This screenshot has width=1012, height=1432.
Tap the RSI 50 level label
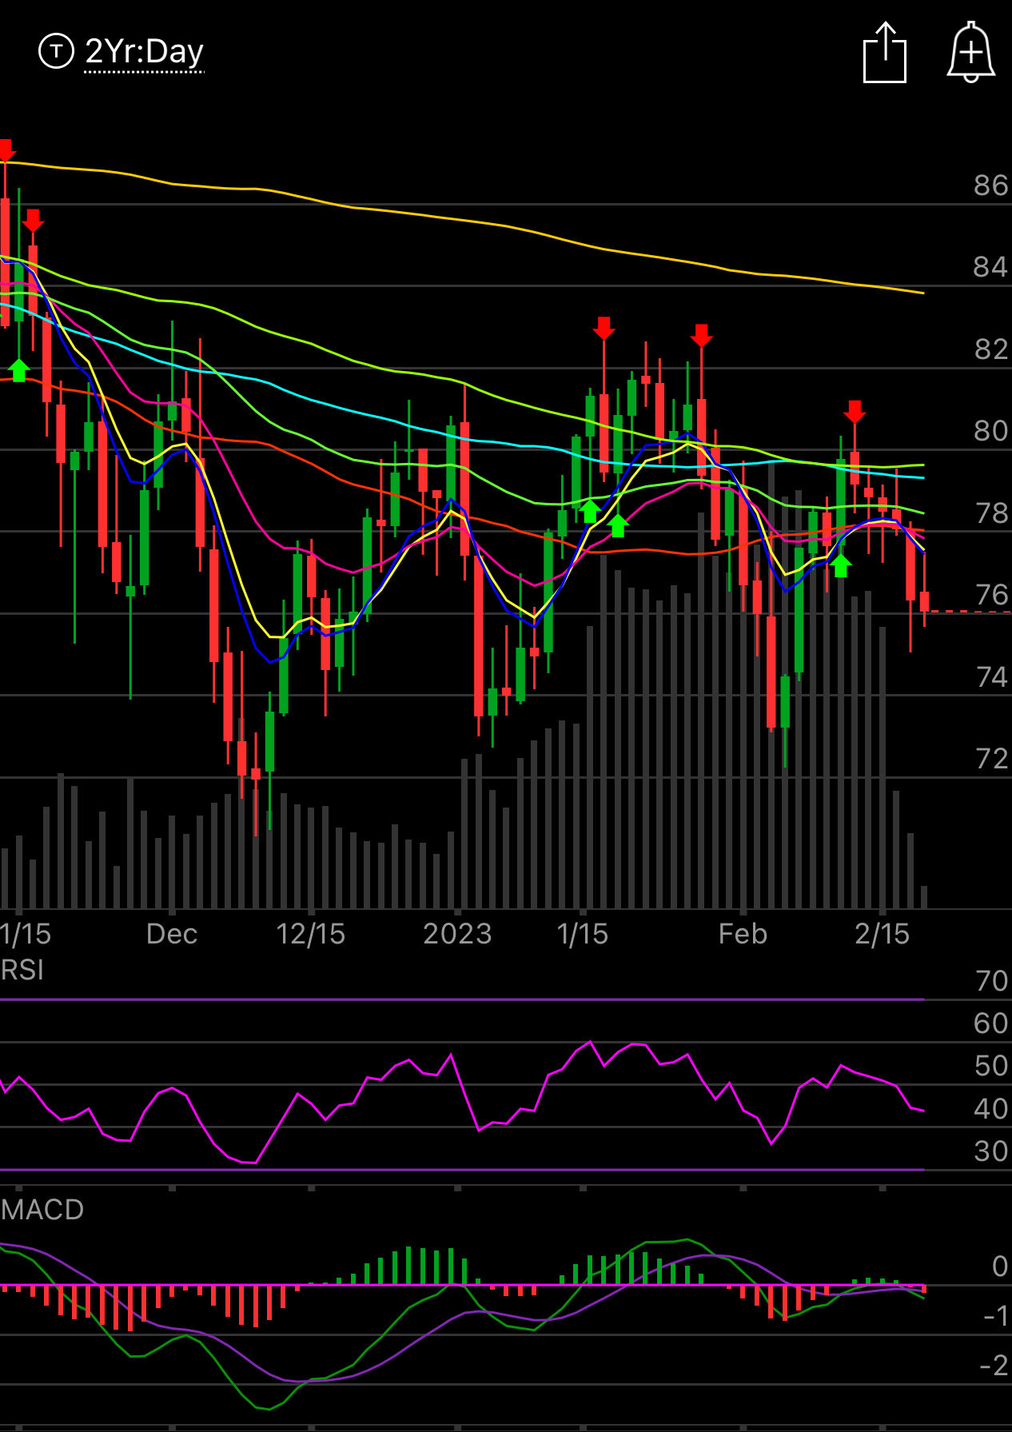(991, 1066)
